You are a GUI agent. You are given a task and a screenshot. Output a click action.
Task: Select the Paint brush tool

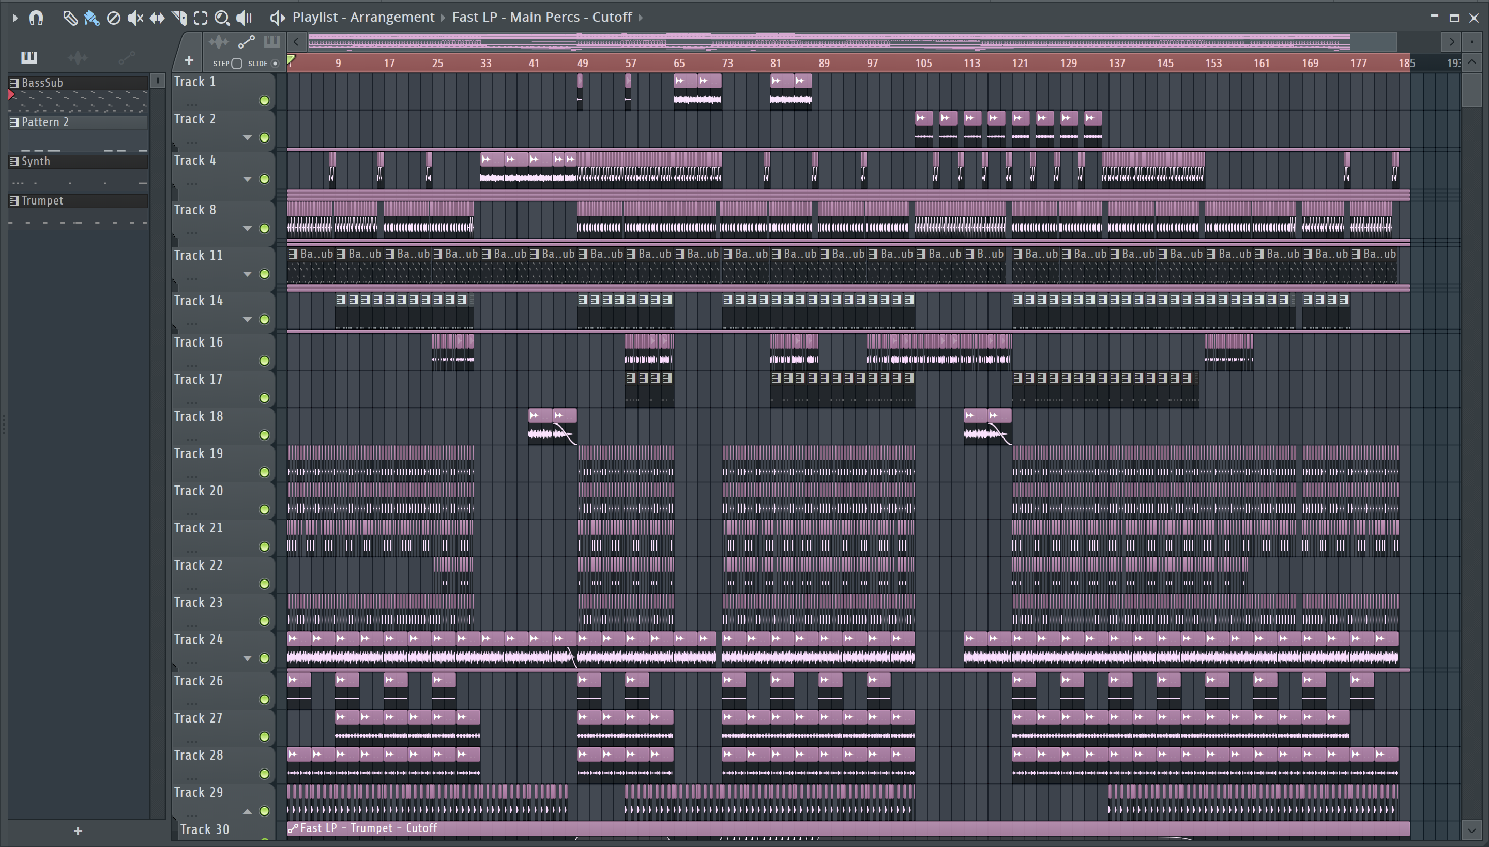[92, 18]
